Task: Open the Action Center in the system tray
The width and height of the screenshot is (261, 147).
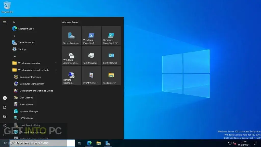Action: tap(254, 143)
